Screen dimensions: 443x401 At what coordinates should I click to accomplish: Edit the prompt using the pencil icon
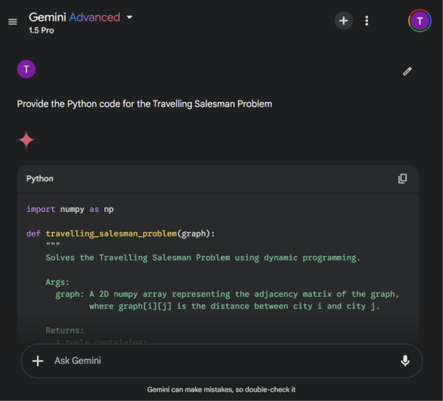407,71
